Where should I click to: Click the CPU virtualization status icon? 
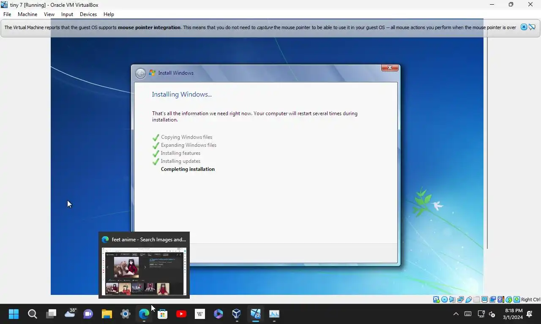501,300
